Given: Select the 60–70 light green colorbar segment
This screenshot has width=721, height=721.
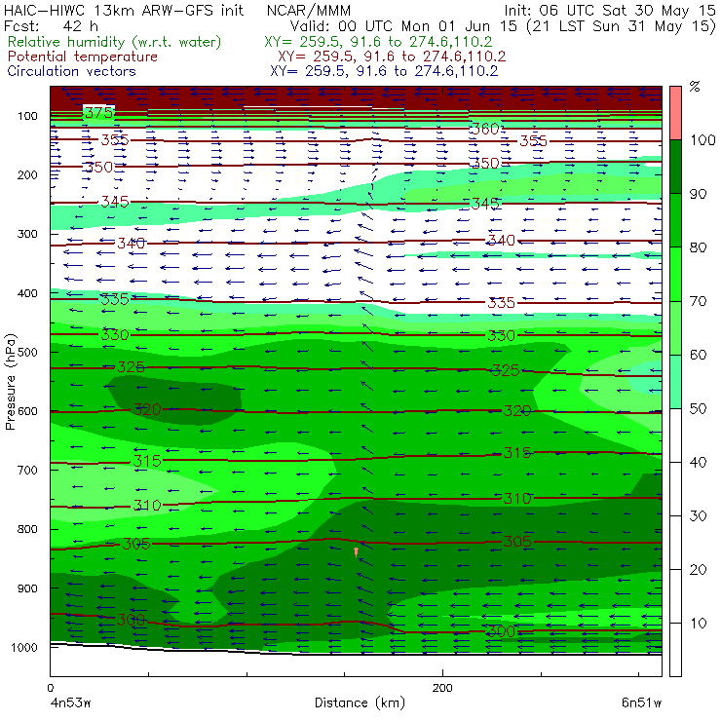Looking at the screenshot, I should tap(675, 327).
